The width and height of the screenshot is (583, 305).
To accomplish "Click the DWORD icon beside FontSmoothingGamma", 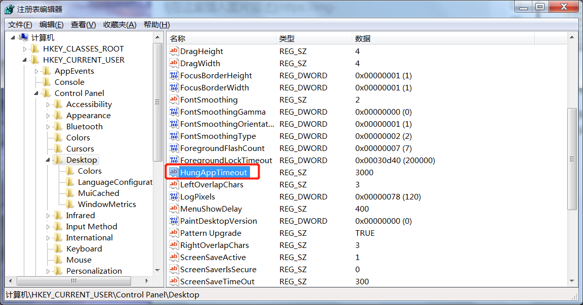I will 174,112.
